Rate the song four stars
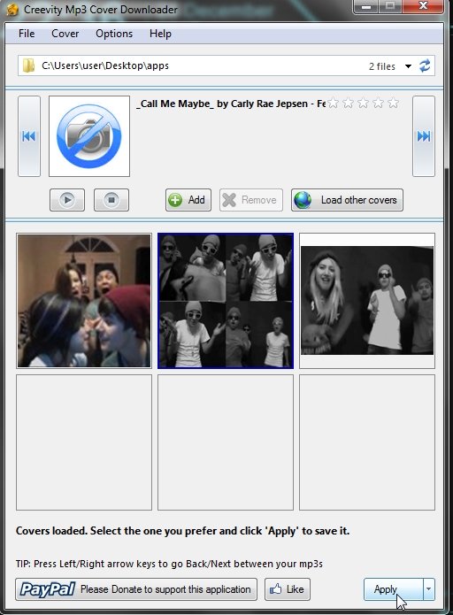Viewport: 453px width, 615px height. (x=378, y=104)
